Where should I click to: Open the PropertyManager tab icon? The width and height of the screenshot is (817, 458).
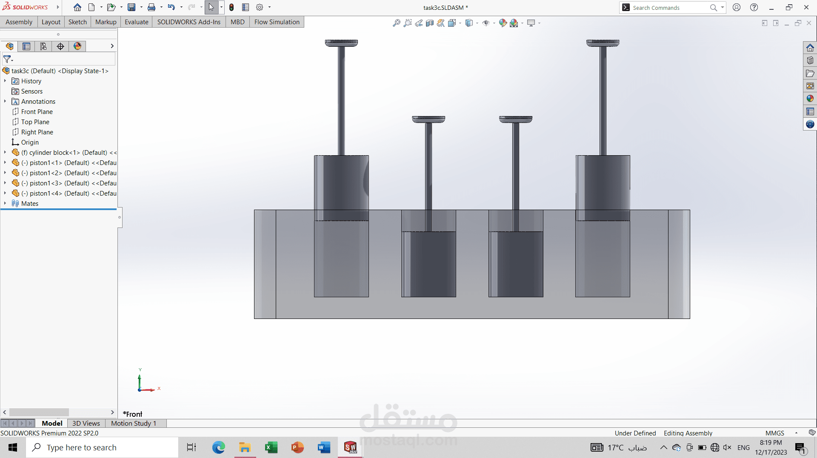26,46
